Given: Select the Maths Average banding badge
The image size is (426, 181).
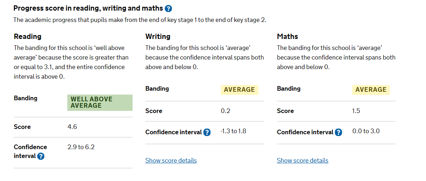Looking at the screenshot, I should (x=371, y=90).
